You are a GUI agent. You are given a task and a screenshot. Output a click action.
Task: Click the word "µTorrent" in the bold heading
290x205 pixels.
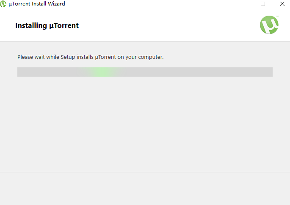click(64, 25)
